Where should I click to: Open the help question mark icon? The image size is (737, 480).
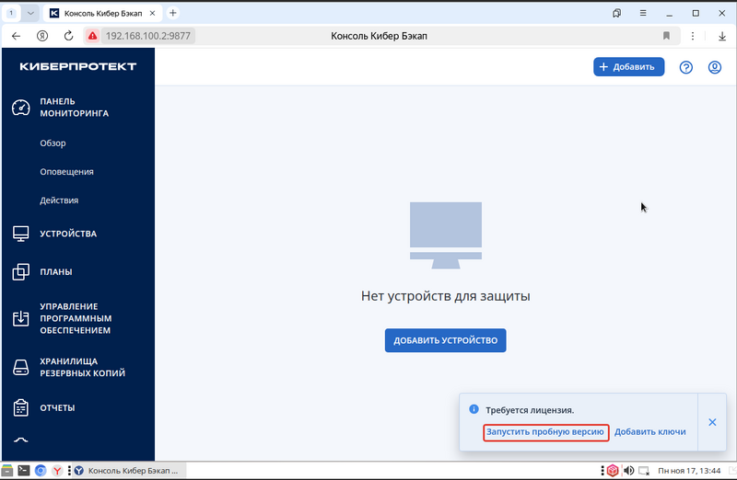pyautogui.click(x=685, y=67)
